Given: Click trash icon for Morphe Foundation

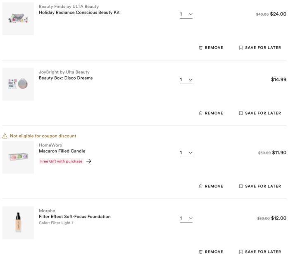Looking at the screenshot, I should [x=201, y=252].
